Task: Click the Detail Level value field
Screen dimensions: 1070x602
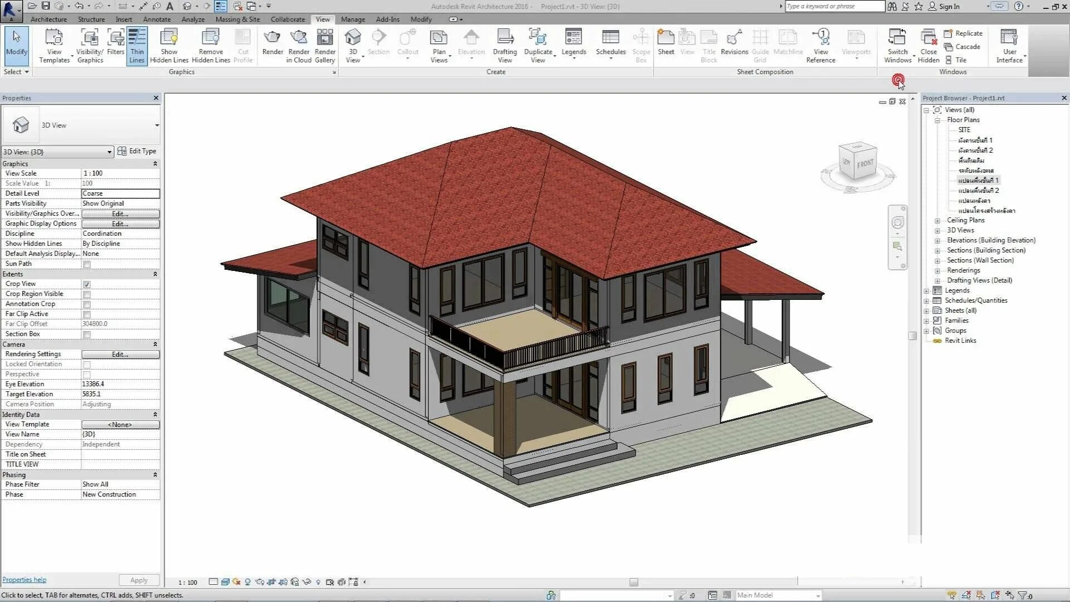Action: tap(120, 193)
